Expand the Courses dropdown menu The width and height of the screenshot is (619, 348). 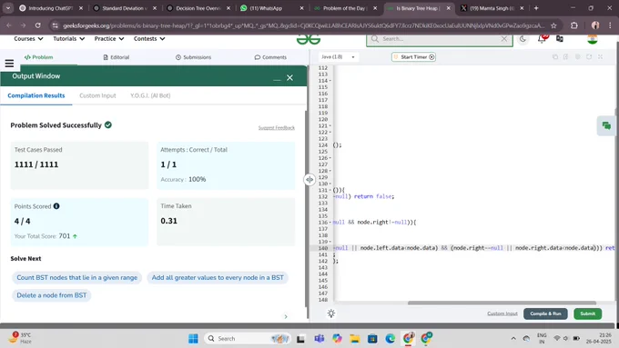[x=28, y=39]
